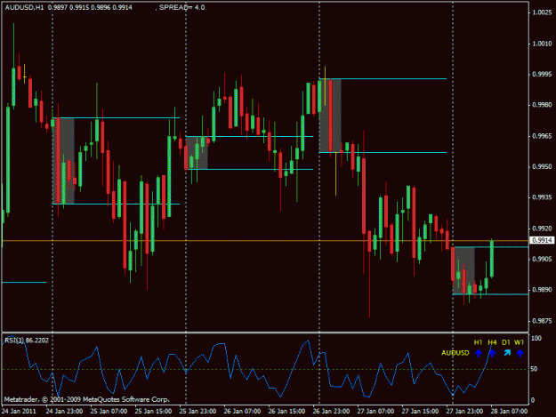This screenshot has width=556, height=417.
Task: Select the H1 timeframe label
Action: coord(478,342)
